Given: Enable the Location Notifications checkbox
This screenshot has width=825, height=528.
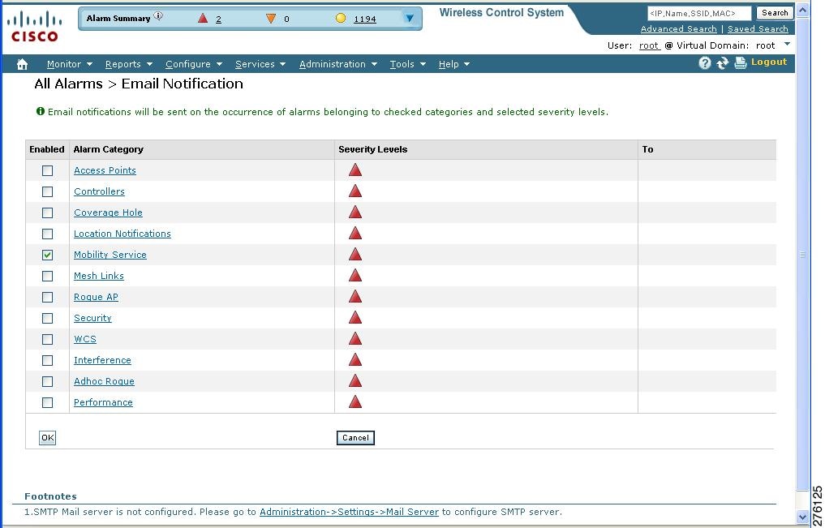Looking at the screenshot, I should click(x=47, y=234).
